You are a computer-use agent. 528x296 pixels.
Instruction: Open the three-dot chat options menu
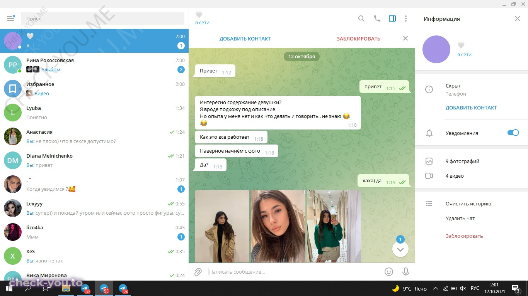point(405,18)
